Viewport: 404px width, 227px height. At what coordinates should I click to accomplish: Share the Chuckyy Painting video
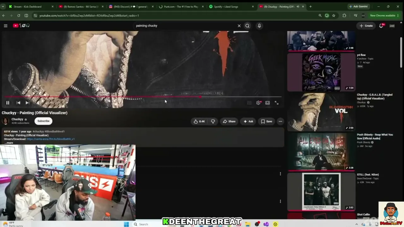click(229, 121)
